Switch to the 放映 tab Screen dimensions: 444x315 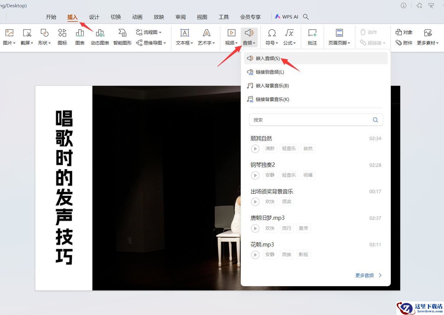coord(159,17)
